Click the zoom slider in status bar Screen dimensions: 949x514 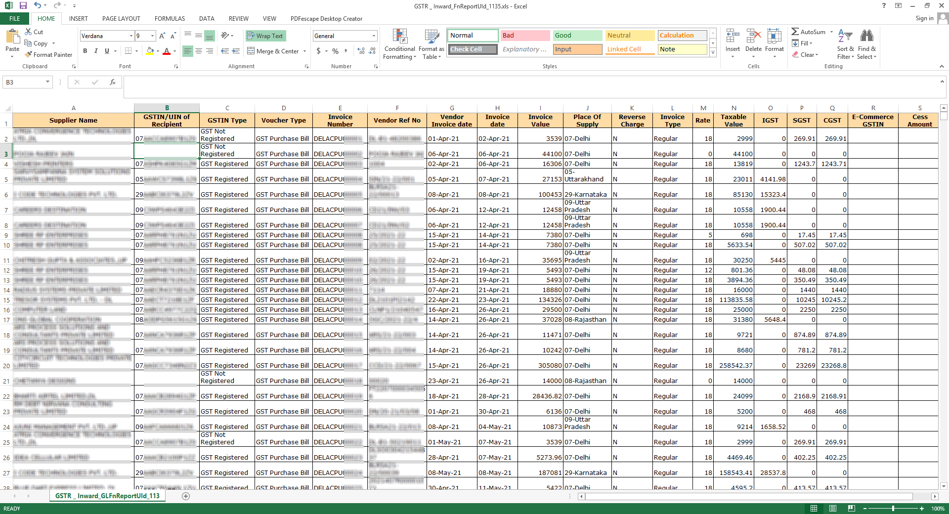(x=893, y=508)
